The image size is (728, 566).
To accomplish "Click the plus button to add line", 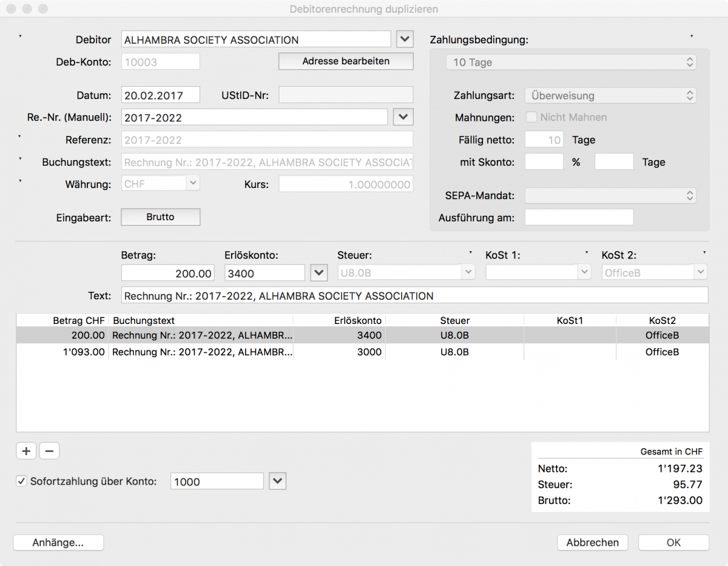I will coord(25,451).
